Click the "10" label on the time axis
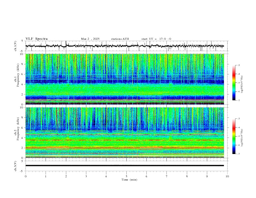The image size is (256, 198). tap(227, 176)
